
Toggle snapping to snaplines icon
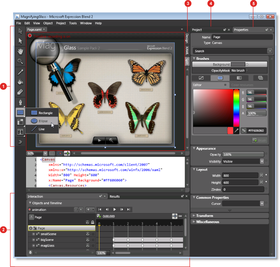click(67, 153)
